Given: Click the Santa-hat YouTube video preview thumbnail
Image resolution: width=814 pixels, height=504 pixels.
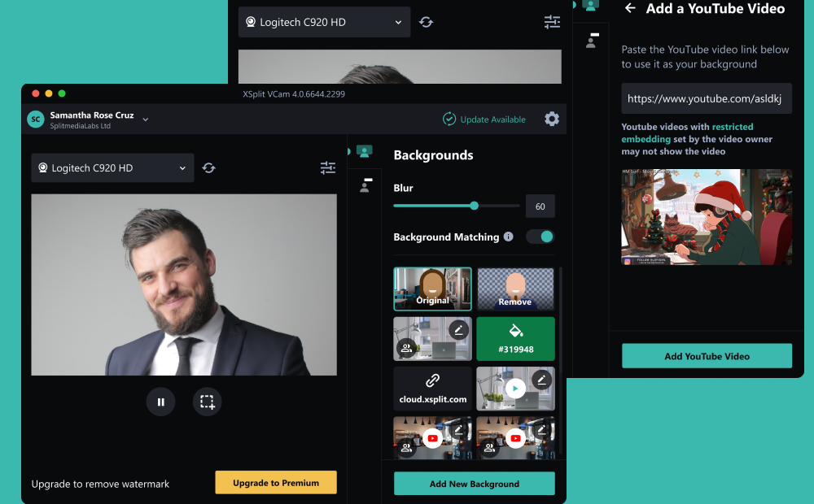Looking at the screenshot, I should [707, 217].
